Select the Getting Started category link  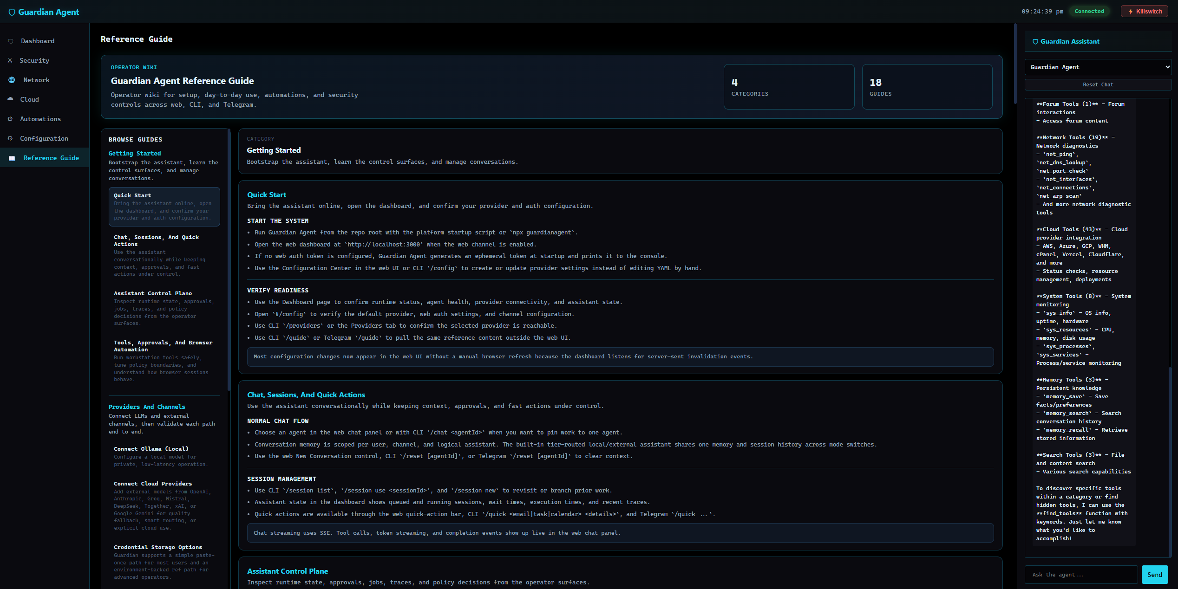[x=135, y=154]
